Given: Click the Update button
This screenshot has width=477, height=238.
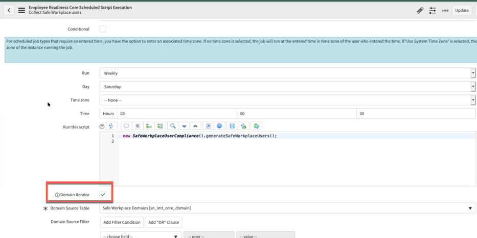Looking at the screenshot, I should [462, 10].
